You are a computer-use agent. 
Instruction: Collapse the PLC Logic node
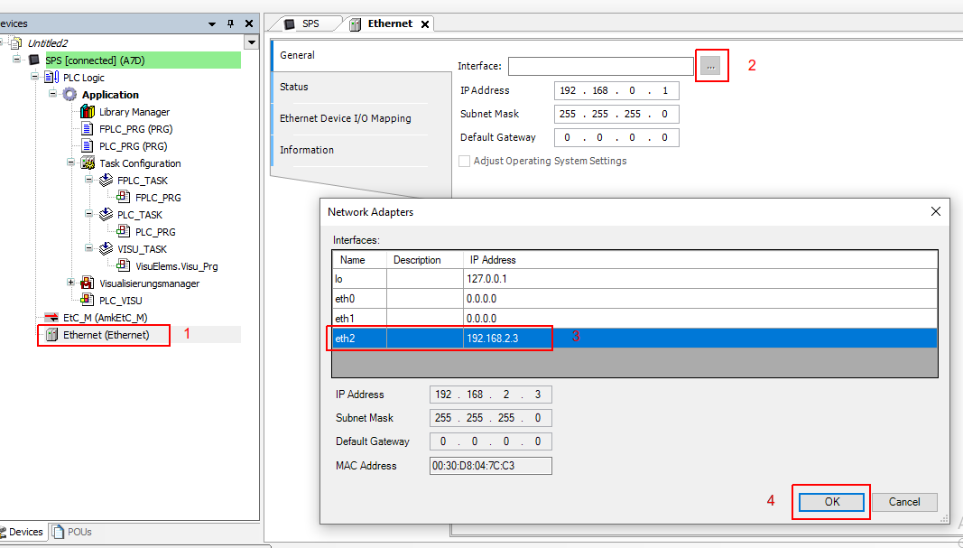pos(35,77)
